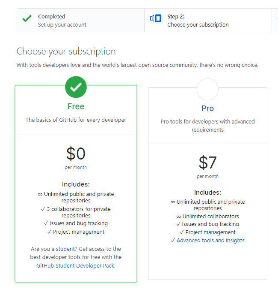Click the green Completed checkmark icon
Screen dimensions: 278x295
click(x=27, y=18)
